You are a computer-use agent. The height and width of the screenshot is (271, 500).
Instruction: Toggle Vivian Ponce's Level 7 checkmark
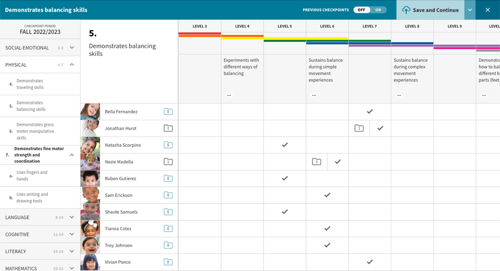coord(369,262)
